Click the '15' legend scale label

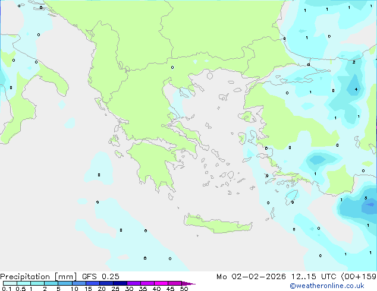pyautogui.click(x=88, y=289)
